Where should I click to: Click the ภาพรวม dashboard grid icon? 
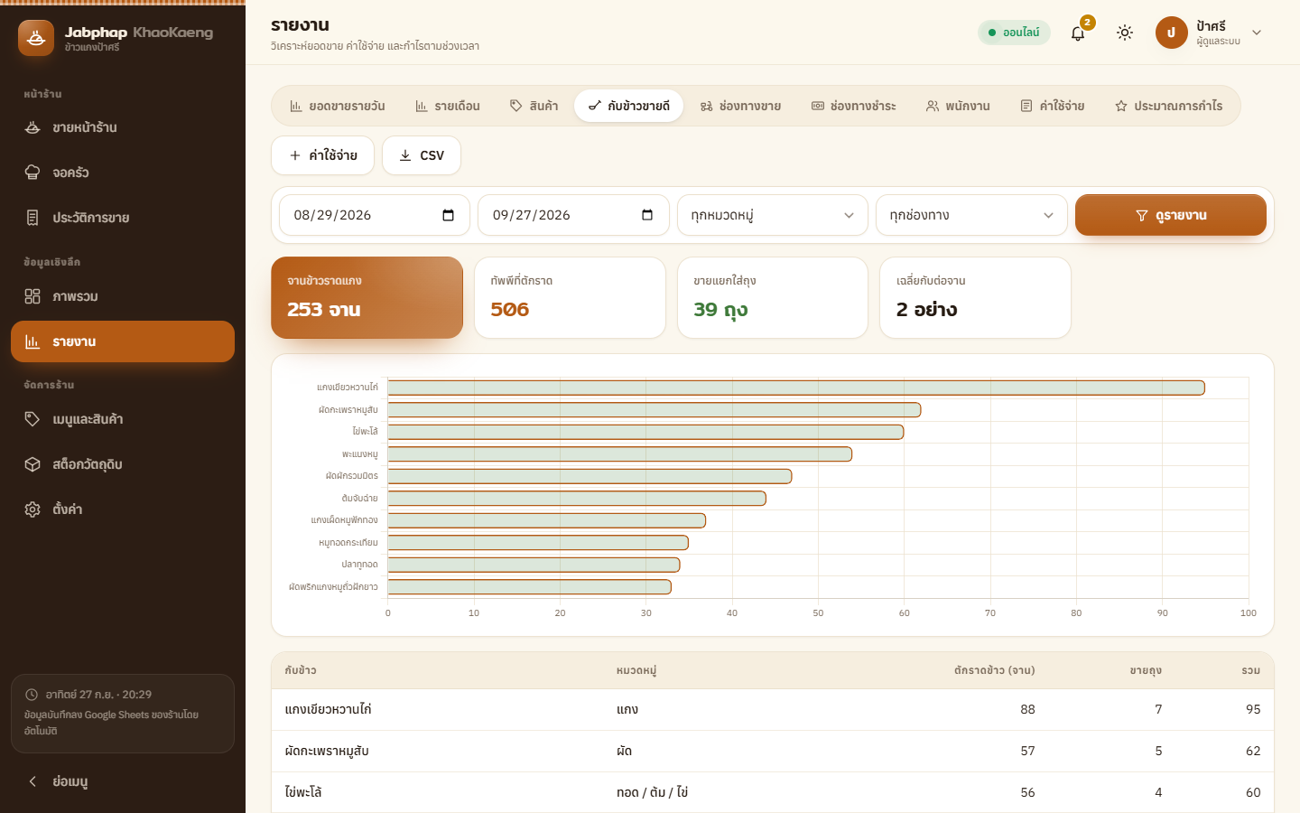coord(32,296)
